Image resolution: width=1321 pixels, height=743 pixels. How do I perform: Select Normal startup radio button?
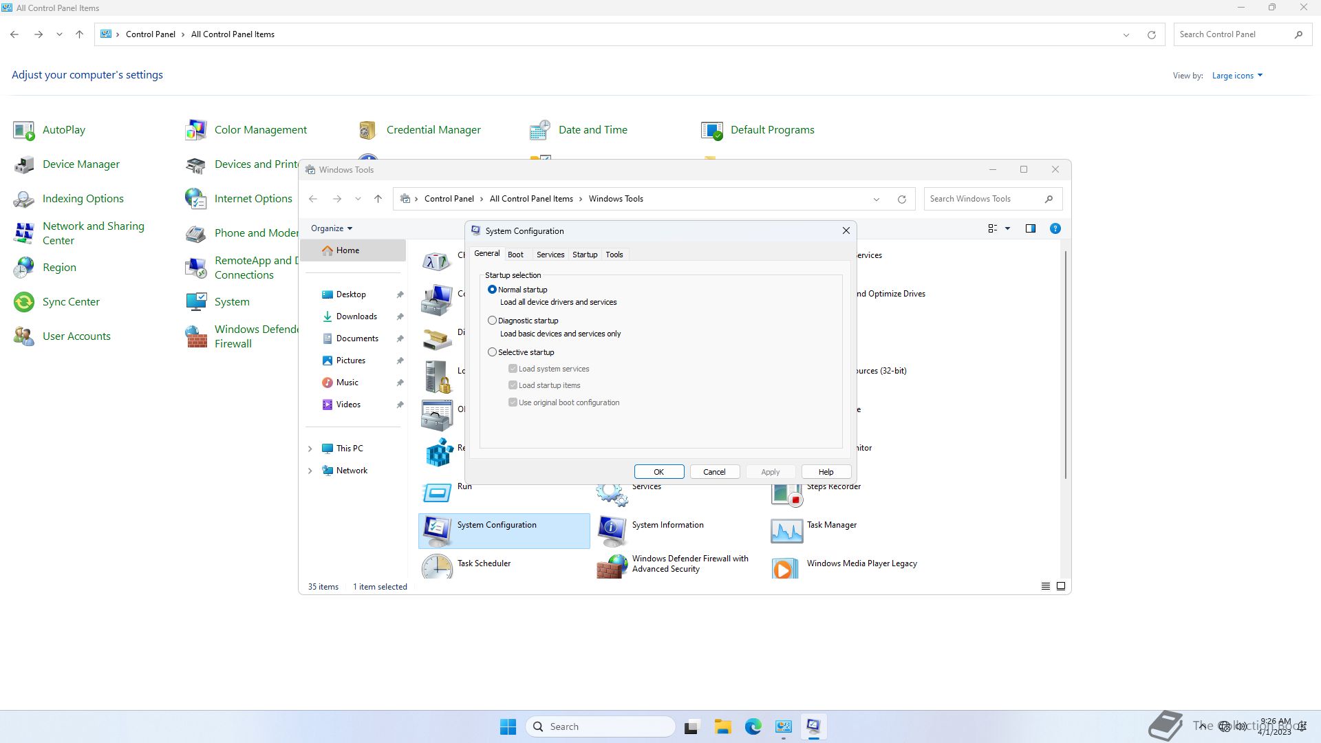(x=492, y=290)
